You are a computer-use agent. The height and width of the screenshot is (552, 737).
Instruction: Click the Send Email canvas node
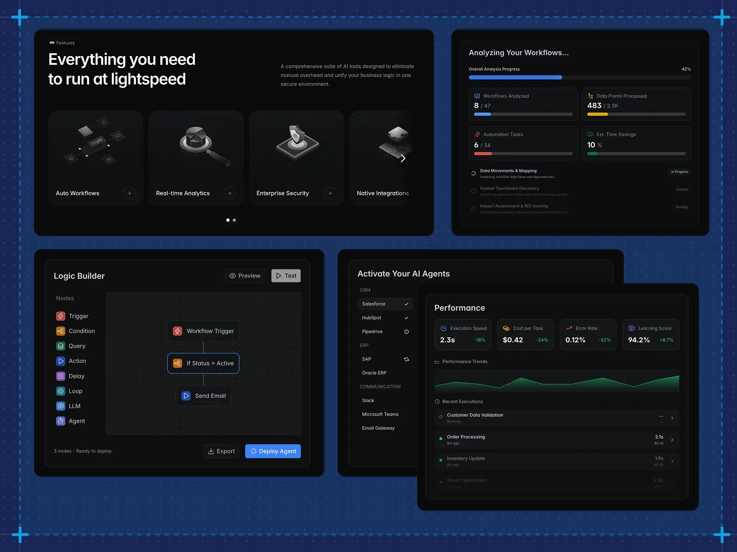(204, 396)
